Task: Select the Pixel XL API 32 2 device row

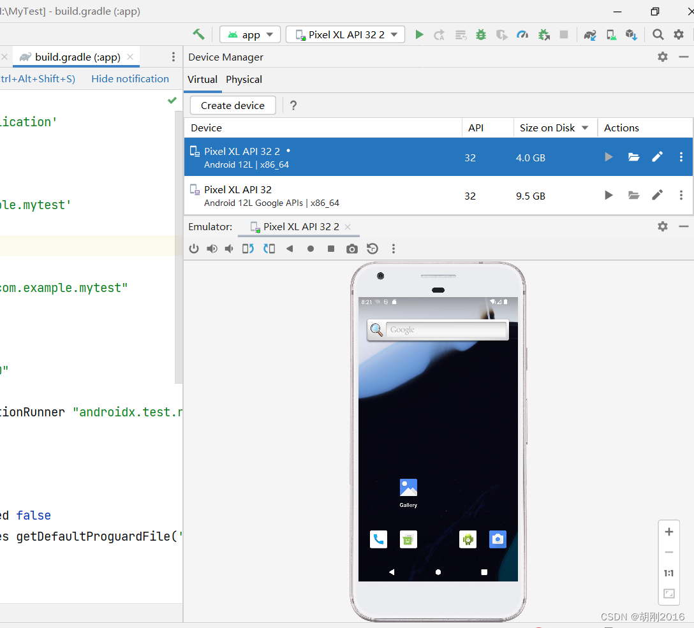Action: point(438,157)
